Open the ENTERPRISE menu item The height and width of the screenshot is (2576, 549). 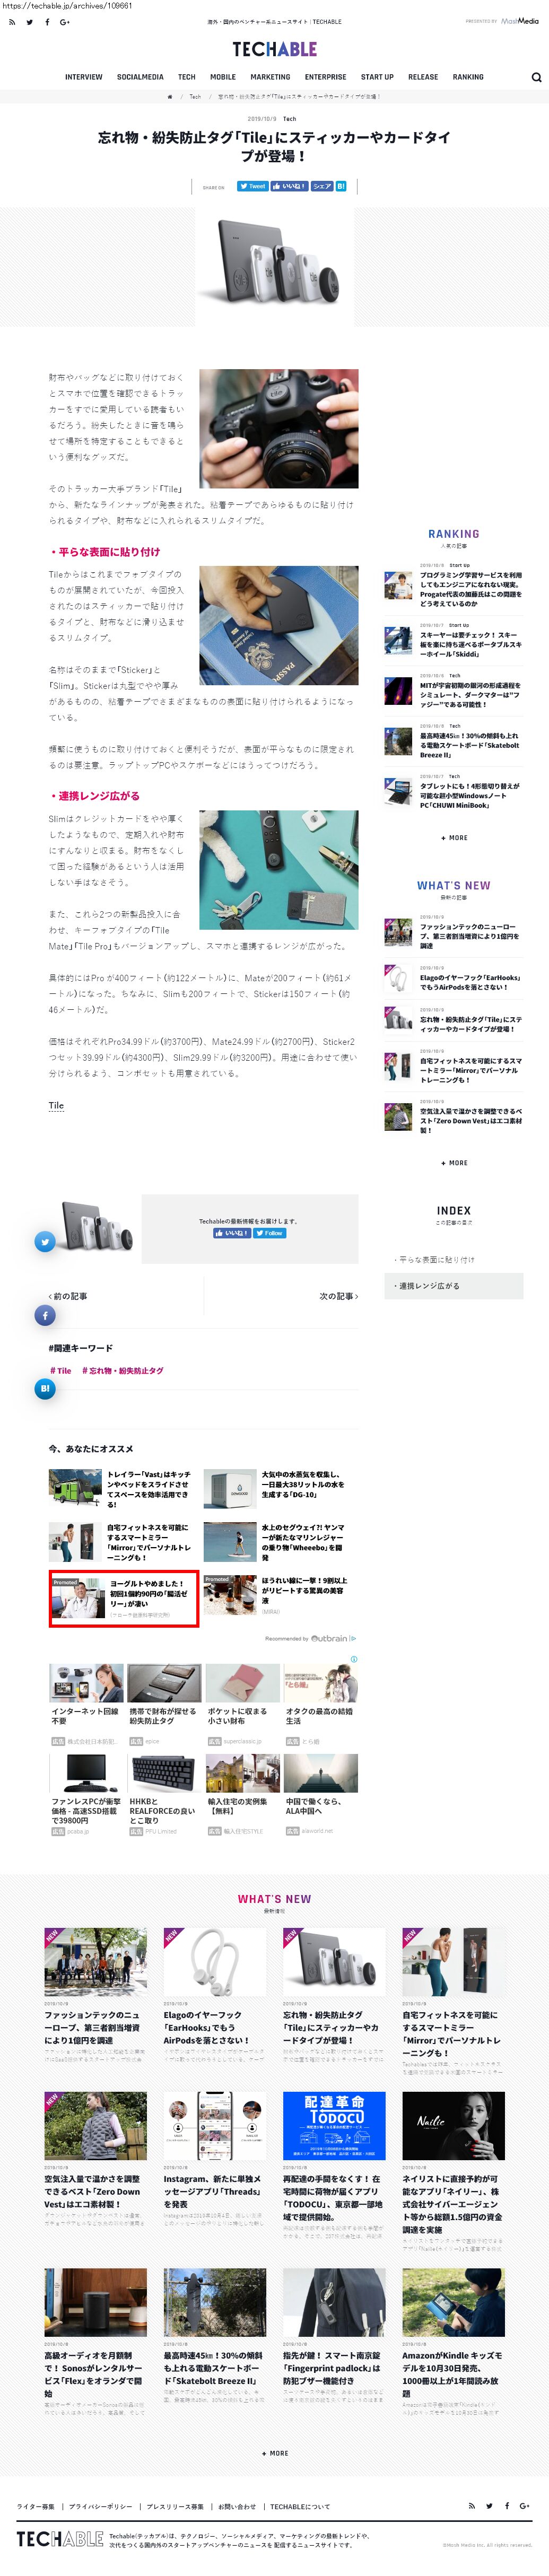coord(326,77)
